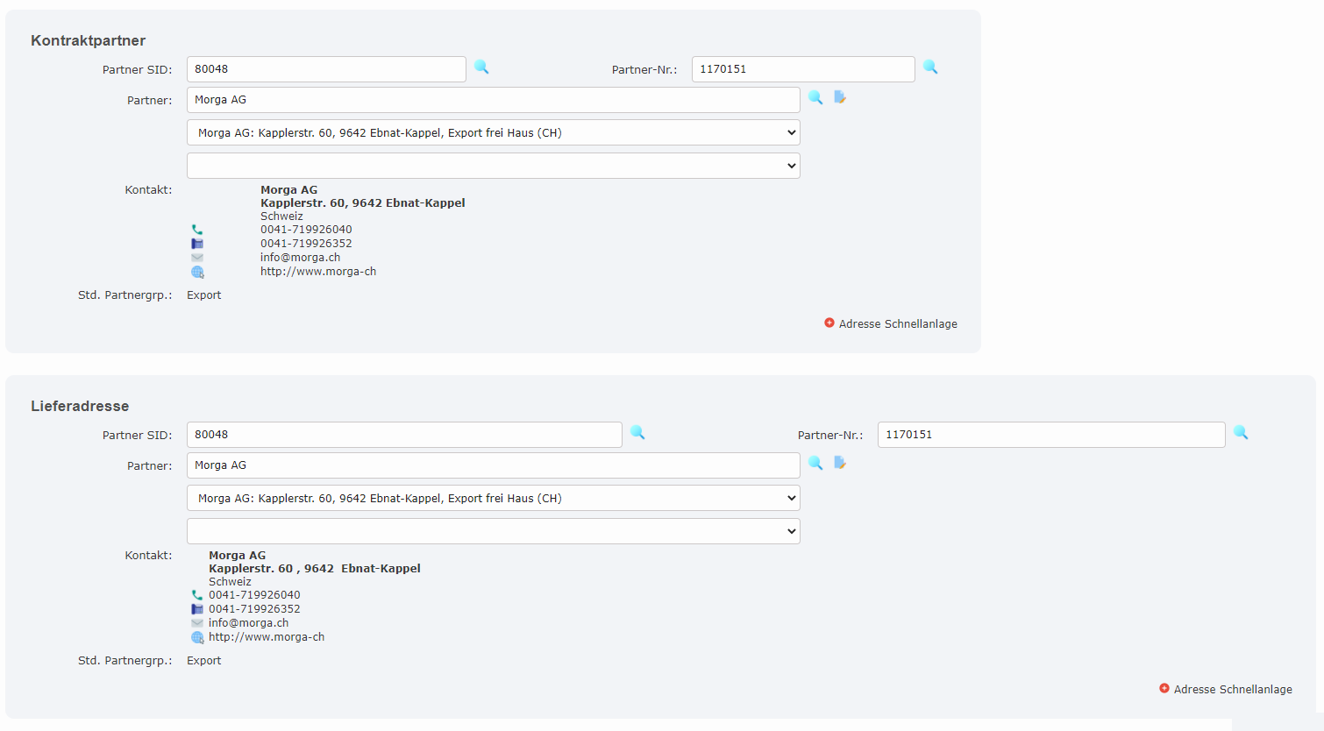
Task: Expand empty contact dropdown in Kontraktpartner section
Action: [x=493, y=166]
